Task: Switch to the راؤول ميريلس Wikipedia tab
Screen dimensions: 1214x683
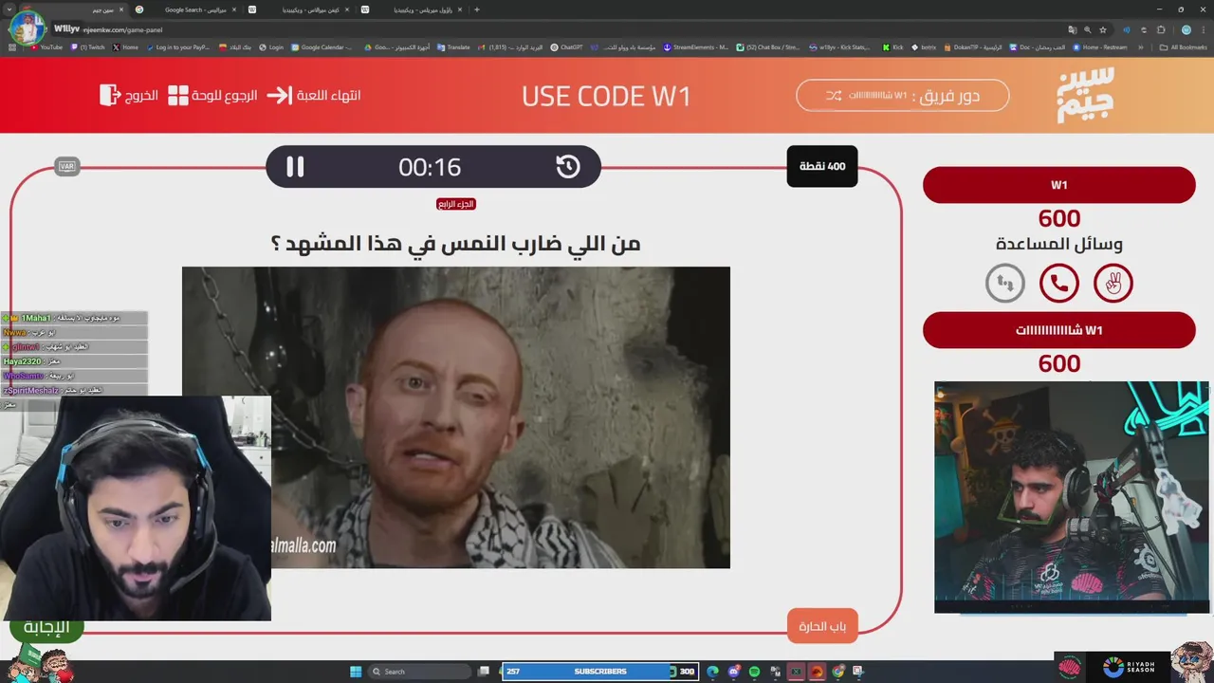Action: point(413,9)
